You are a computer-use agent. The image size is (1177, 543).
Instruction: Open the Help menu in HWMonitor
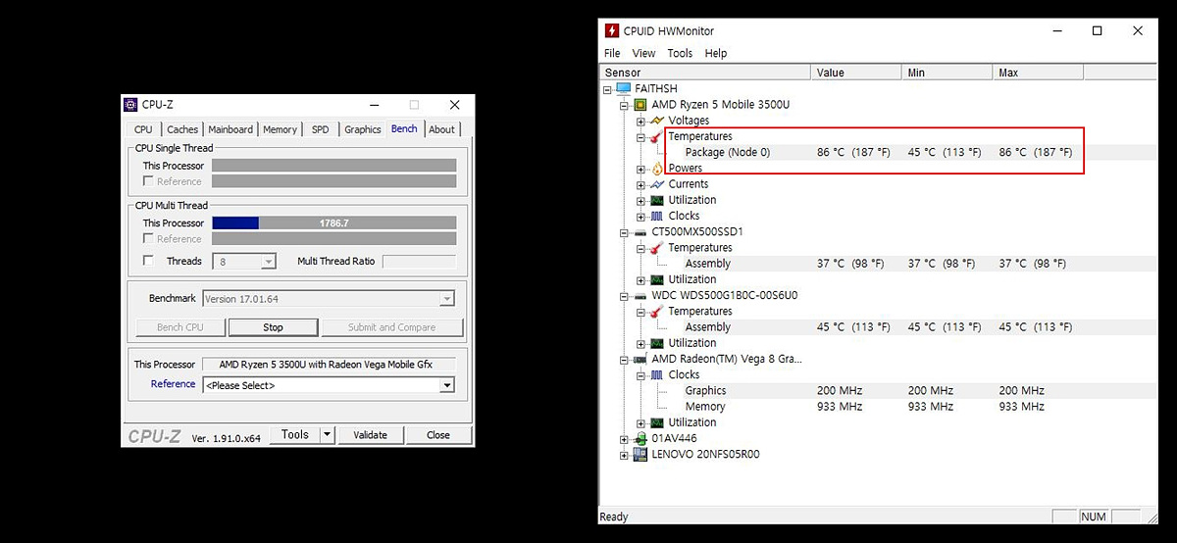(716, 53)
